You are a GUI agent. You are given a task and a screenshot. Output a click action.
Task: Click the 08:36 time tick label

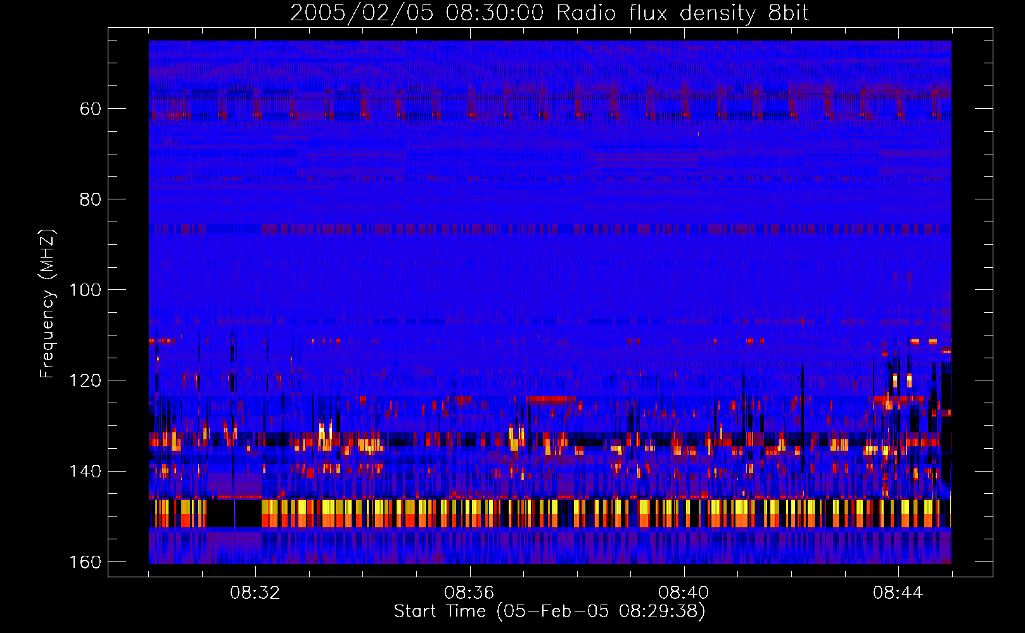click(469, 593)
